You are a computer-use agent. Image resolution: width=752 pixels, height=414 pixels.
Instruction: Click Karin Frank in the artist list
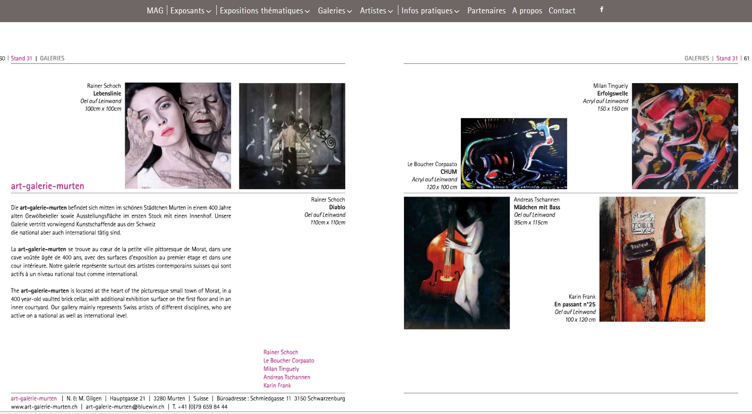click(277, 385)
